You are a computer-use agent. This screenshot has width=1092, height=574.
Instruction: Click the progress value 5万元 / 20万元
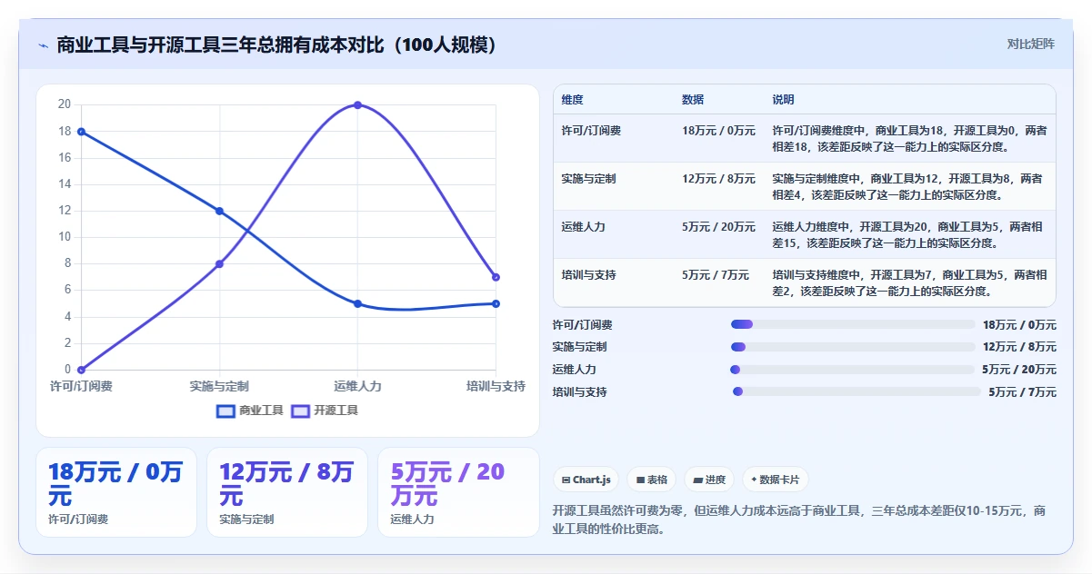click(x=1019, y=370)
